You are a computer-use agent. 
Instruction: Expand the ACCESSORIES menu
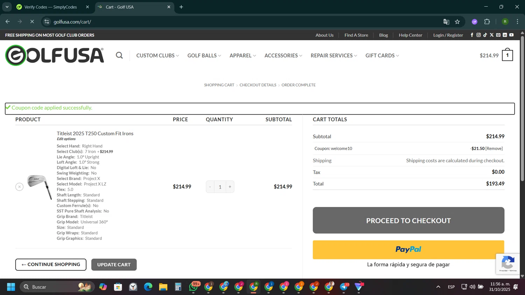283,56
